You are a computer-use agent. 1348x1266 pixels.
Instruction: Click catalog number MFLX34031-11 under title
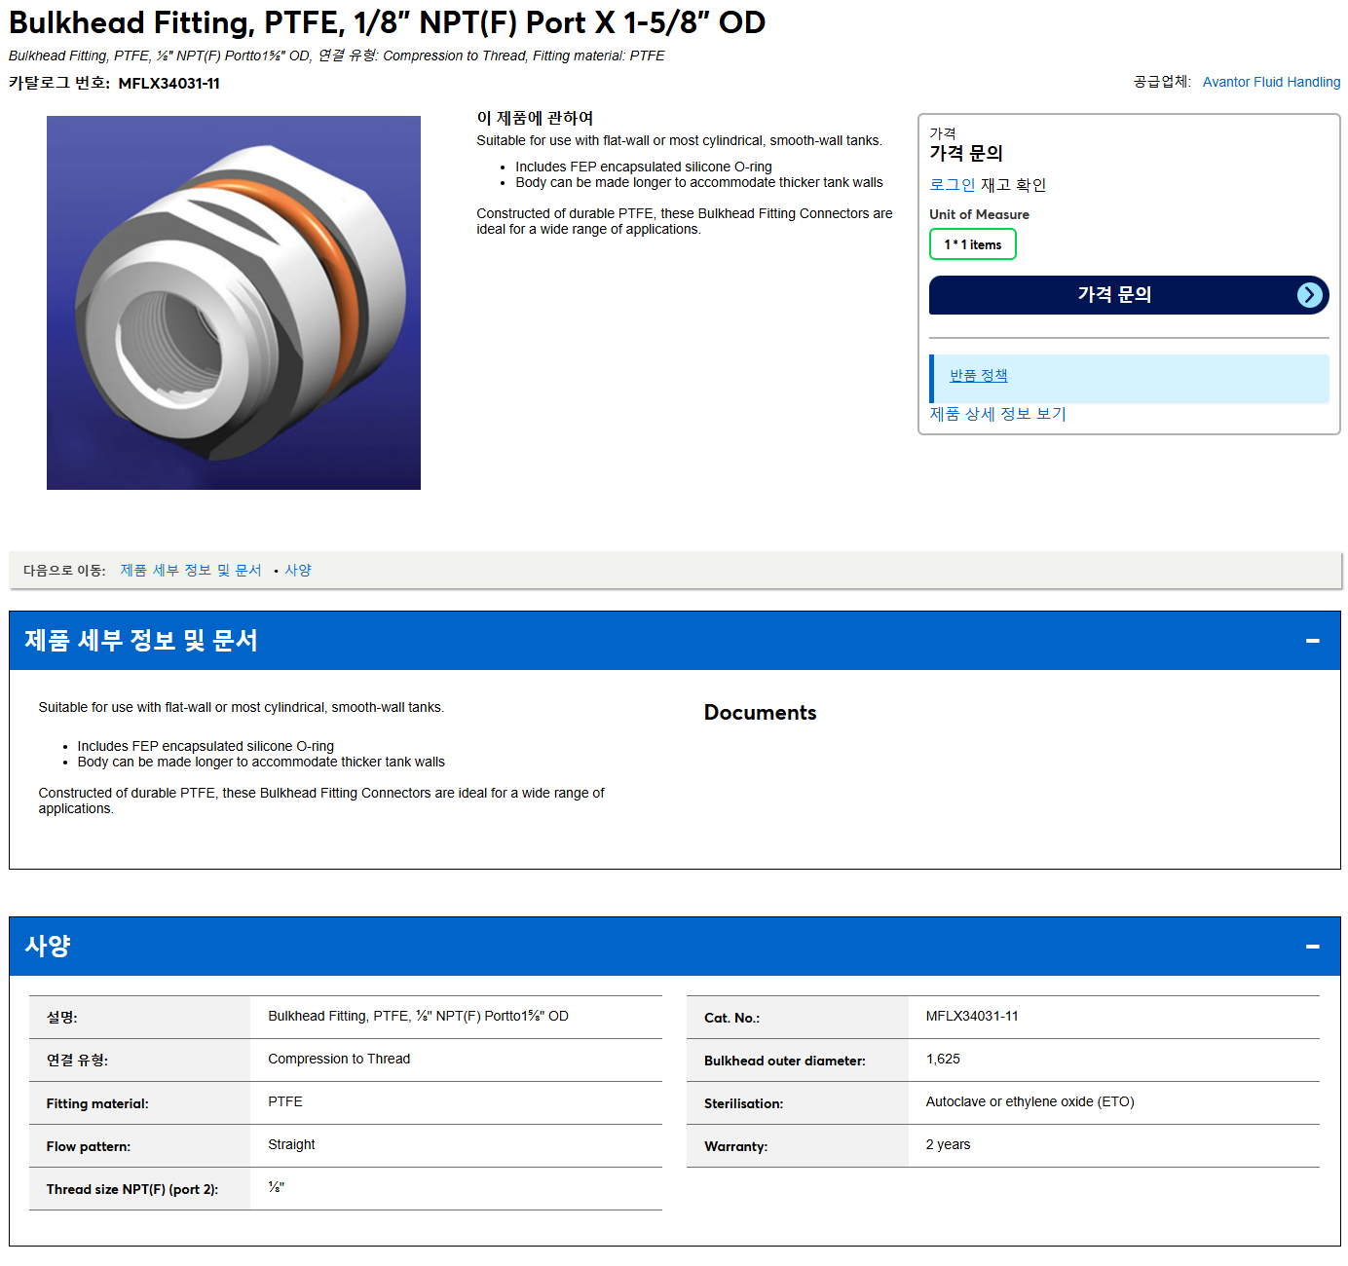168,84
